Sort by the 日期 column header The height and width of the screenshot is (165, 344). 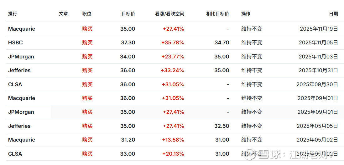coord(333,14)
